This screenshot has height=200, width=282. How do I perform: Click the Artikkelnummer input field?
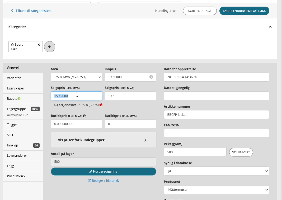pos(216,115)
